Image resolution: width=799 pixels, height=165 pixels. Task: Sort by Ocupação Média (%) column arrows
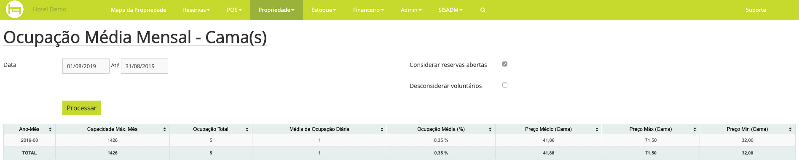[490, 130]
